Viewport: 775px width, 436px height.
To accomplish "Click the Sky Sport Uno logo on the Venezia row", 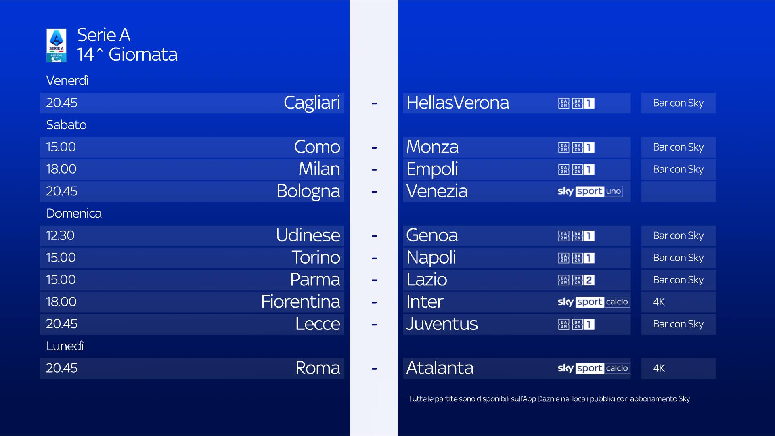I will (590, 191).
